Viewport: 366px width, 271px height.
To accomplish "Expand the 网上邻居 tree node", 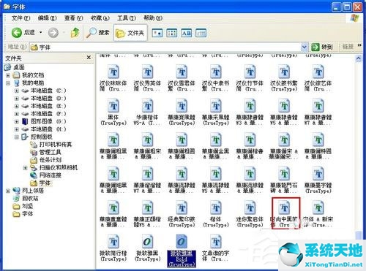I will pyautogui.click(x=8, y=191).
